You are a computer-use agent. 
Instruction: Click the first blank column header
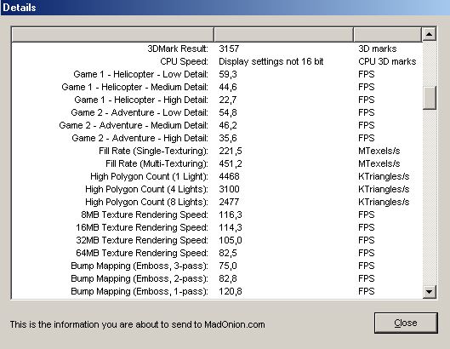113,34
